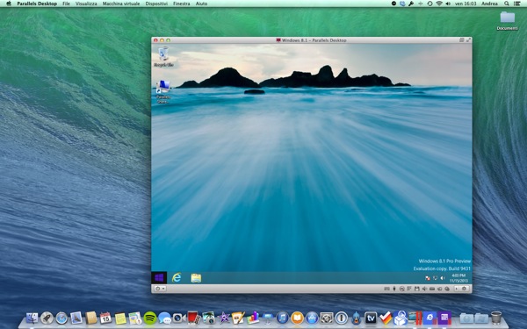Click the Time Machine icon in menu bar
The width and height of the screenshot is (527, 329).
click(x=430, y=4)
